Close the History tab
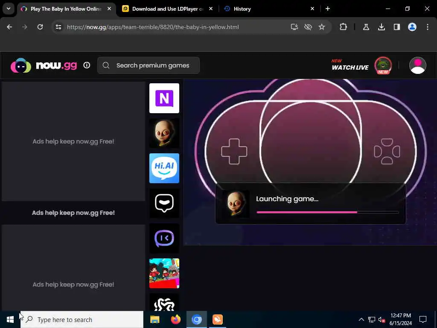 312,9
